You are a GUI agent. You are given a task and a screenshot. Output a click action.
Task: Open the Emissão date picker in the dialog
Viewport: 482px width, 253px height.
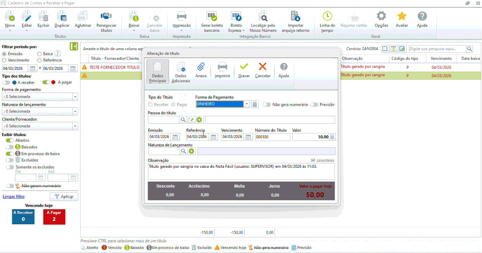(175, 137)
